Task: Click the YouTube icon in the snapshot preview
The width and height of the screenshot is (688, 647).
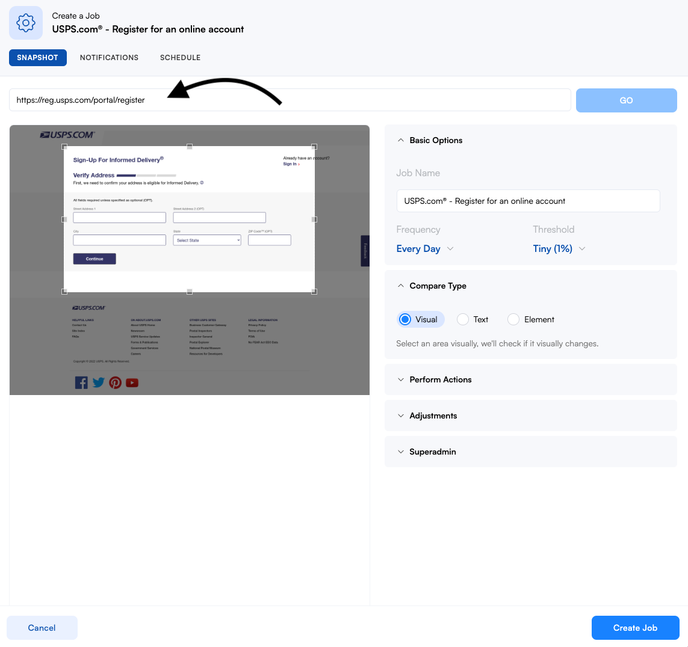Action: [132, 382]
